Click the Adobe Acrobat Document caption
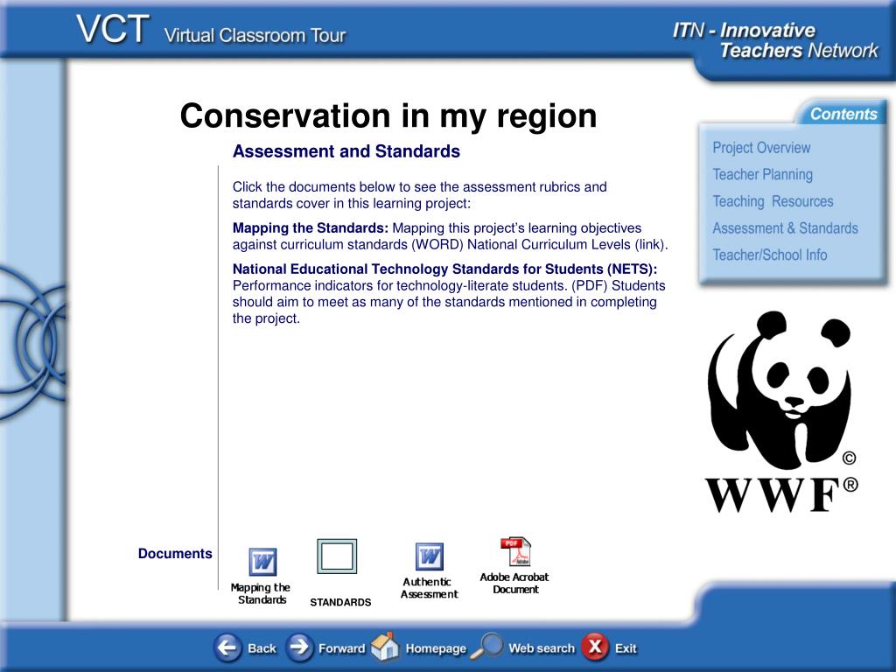Viewport: 896px width, 672px height. point(514,584)
